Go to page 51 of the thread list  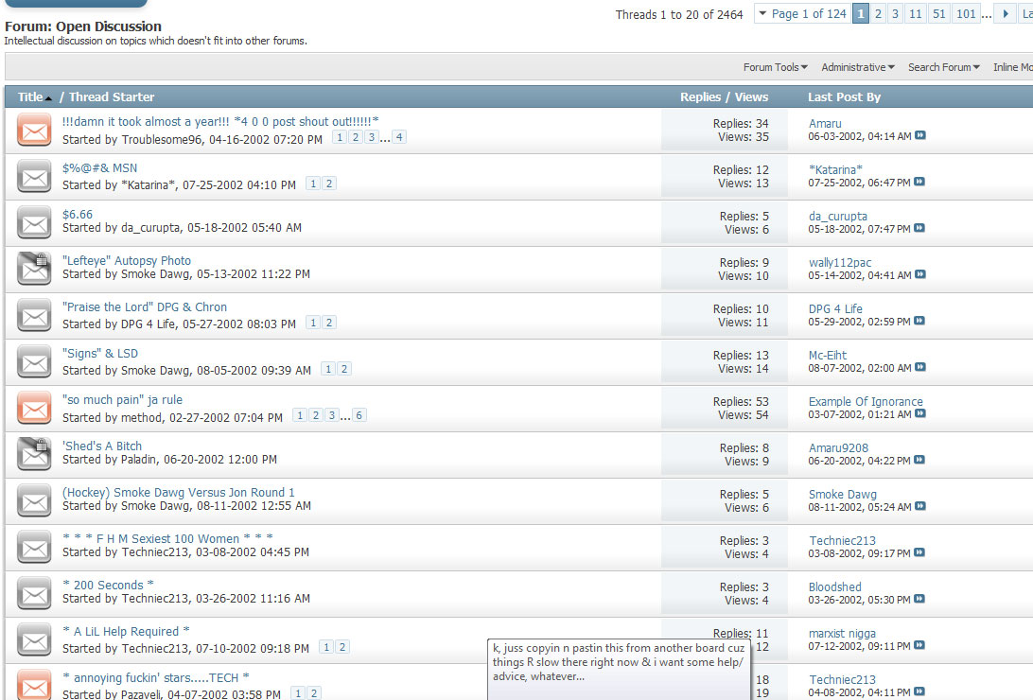pyautogui.click(x=937, y=14)
